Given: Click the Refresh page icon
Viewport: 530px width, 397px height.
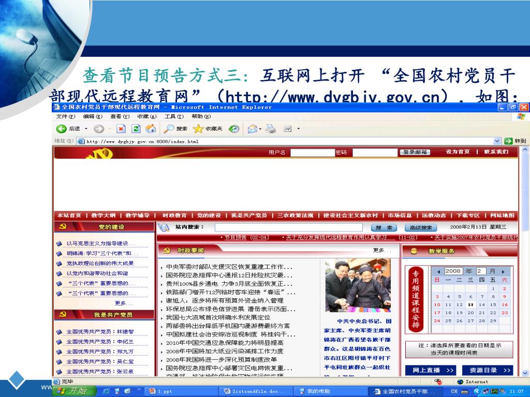Looking at the screenshot, I should click(x=136, y=129).
